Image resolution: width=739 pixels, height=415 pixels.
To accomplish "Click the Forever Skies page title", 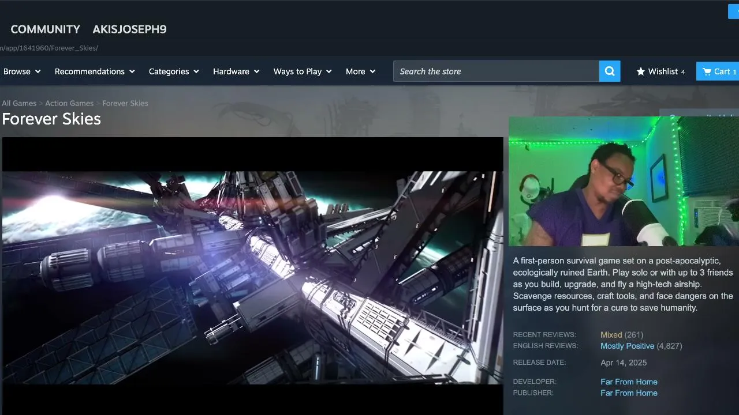I will [51, 119].
